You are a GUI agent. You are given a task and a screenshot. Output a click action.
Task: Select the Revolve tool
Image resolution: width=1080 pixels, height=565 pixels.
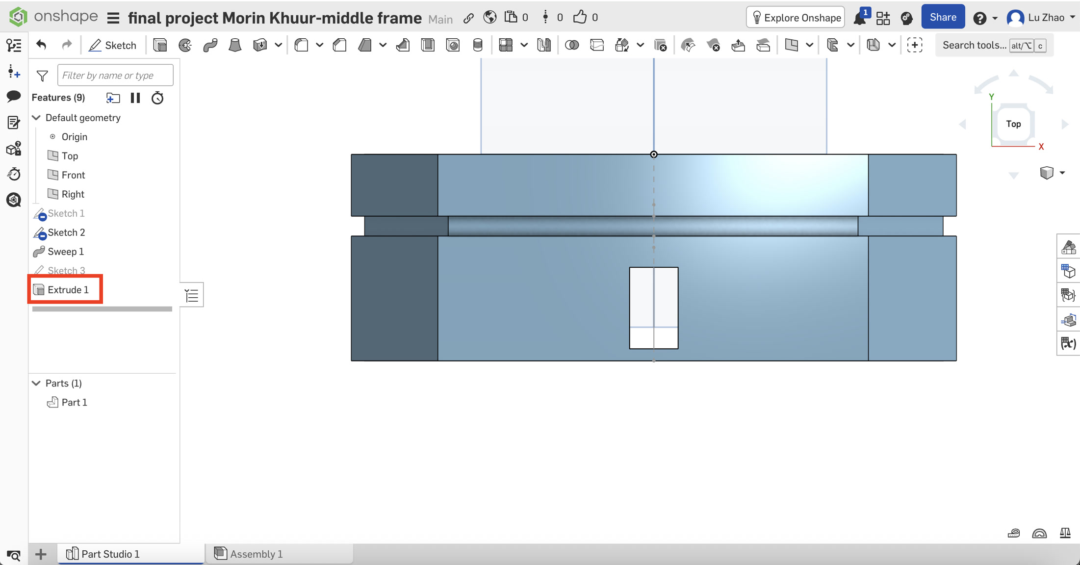185,45
